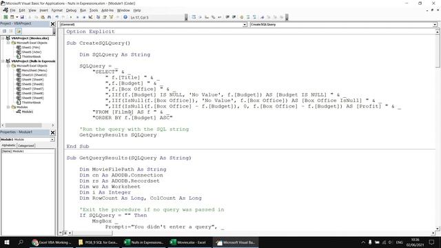The image size is (441, 248).
Task: Click Toggle Folders icon in Project panel
Action: click(19, 31)
